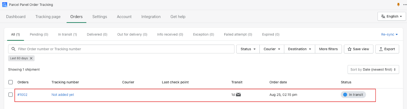Click the Parcel Panel app logo icon
Viewport: 407px width, 109px height.
click(x=5, y=5)
